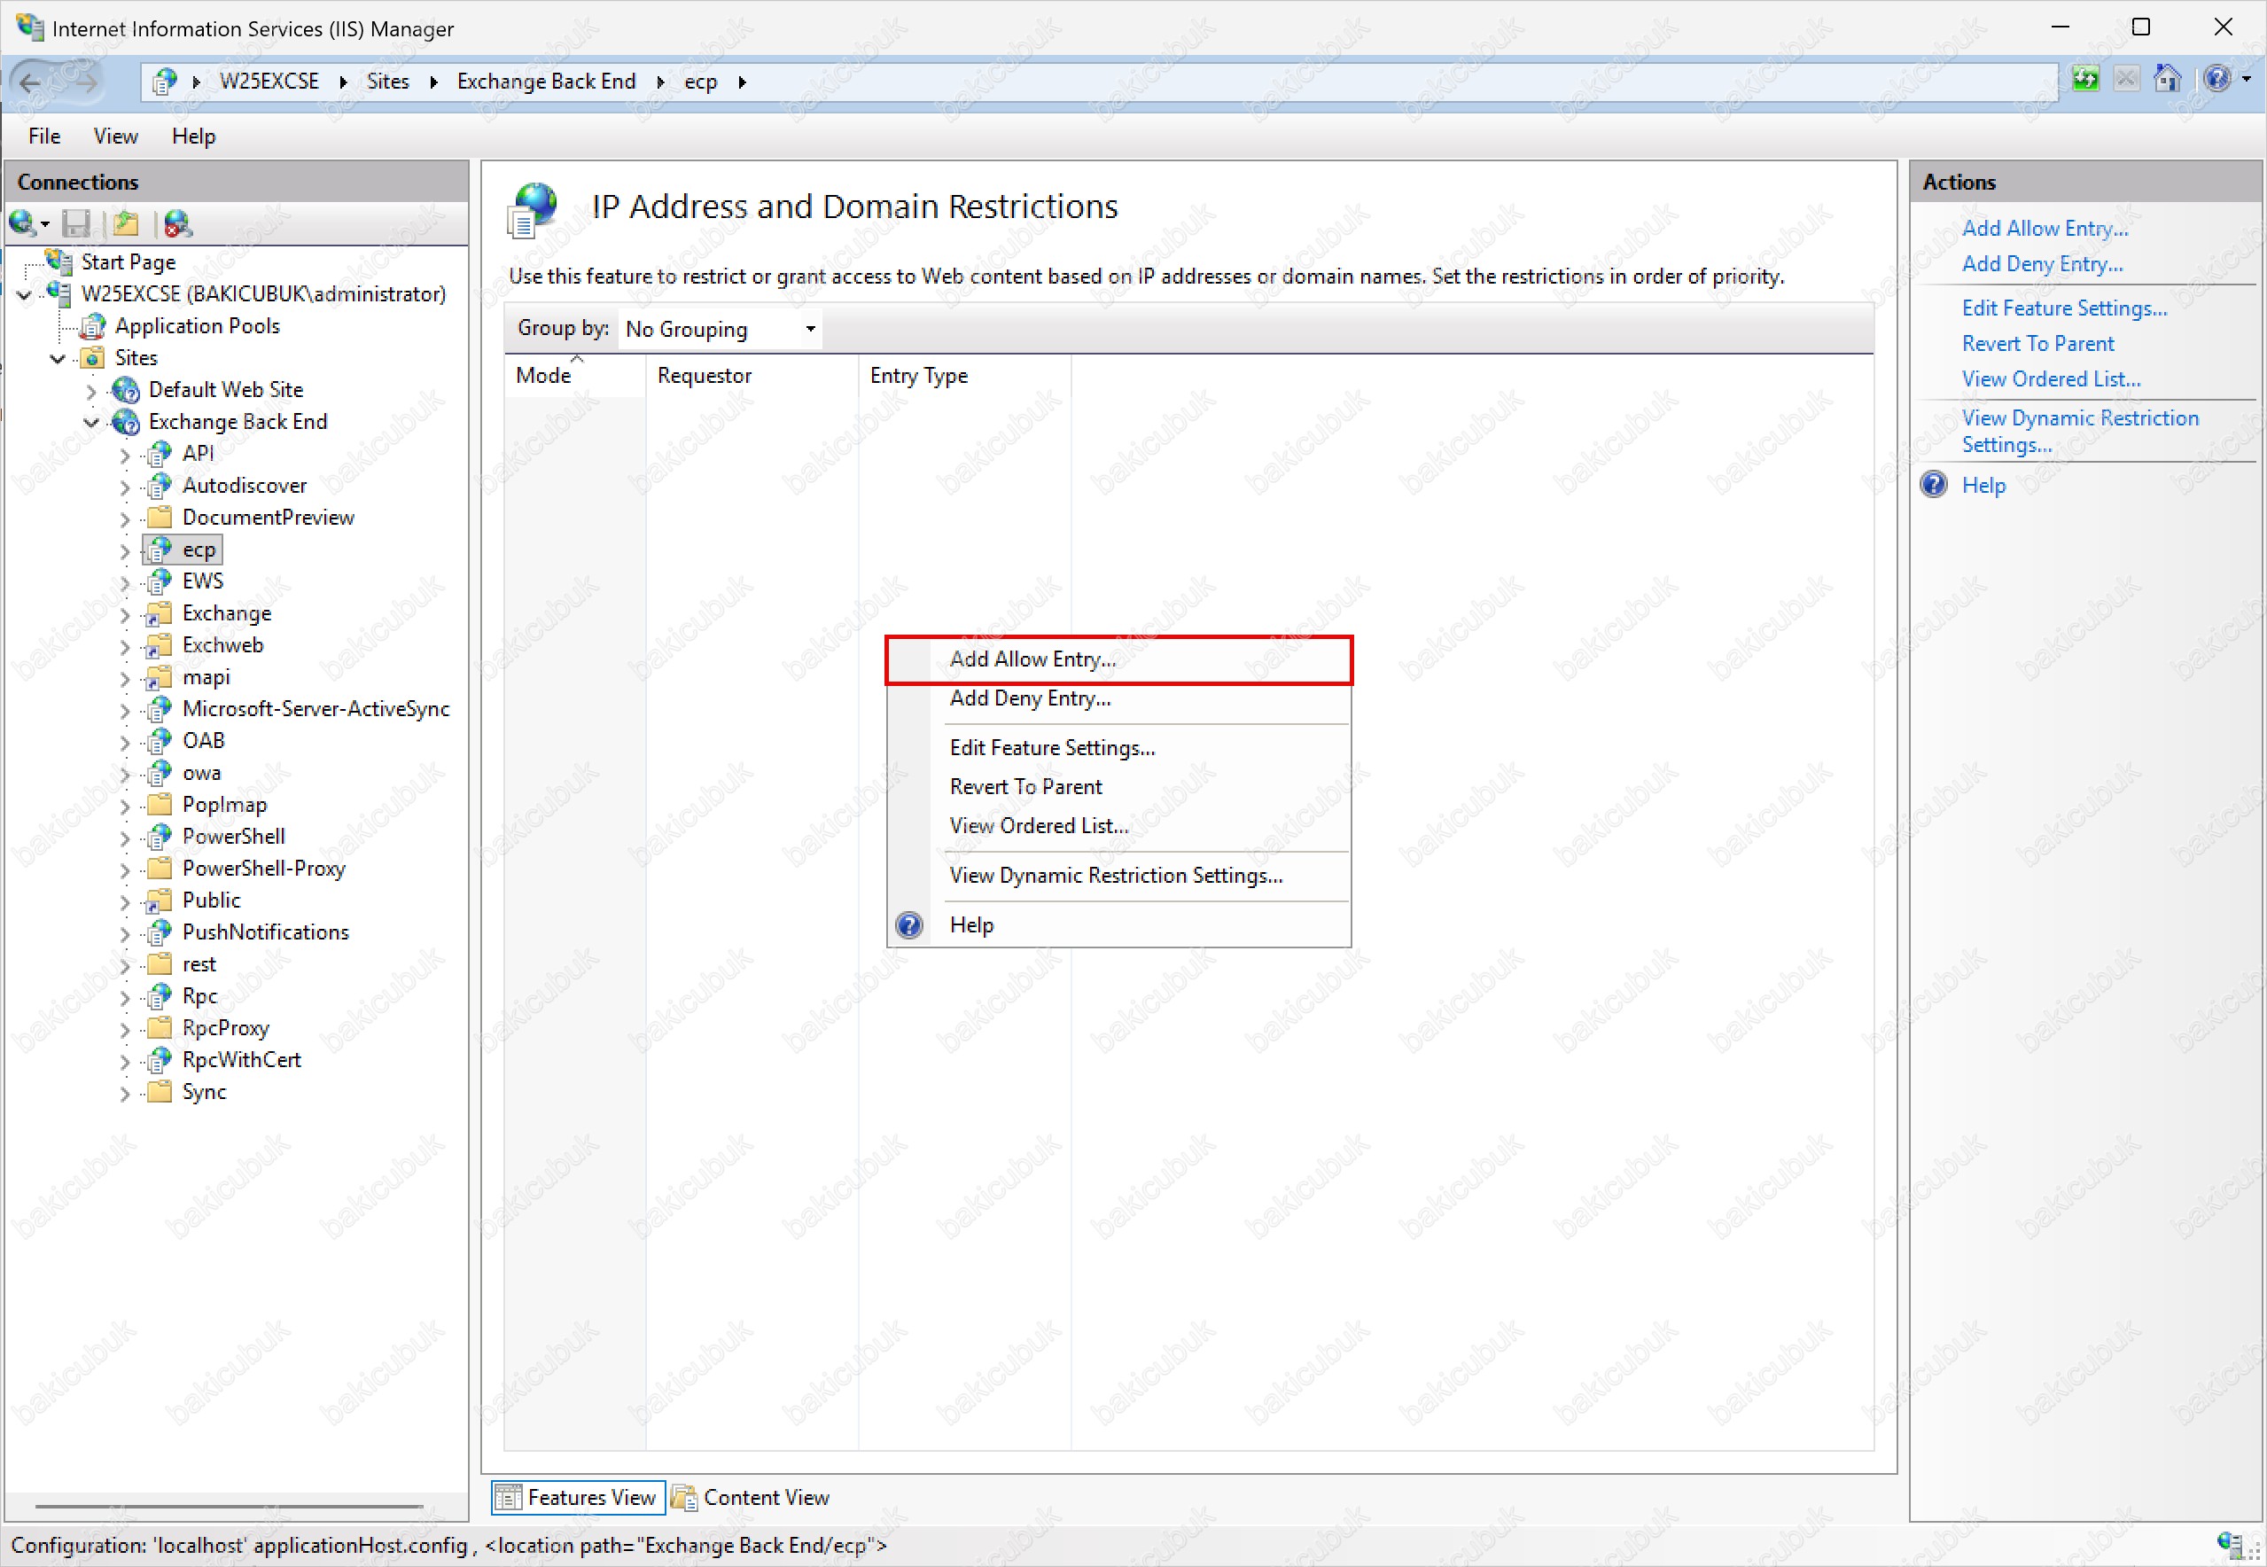Open the View menu in menu bar
The height and width of the screenshot is (1567, 2267).
click(115, 136)
